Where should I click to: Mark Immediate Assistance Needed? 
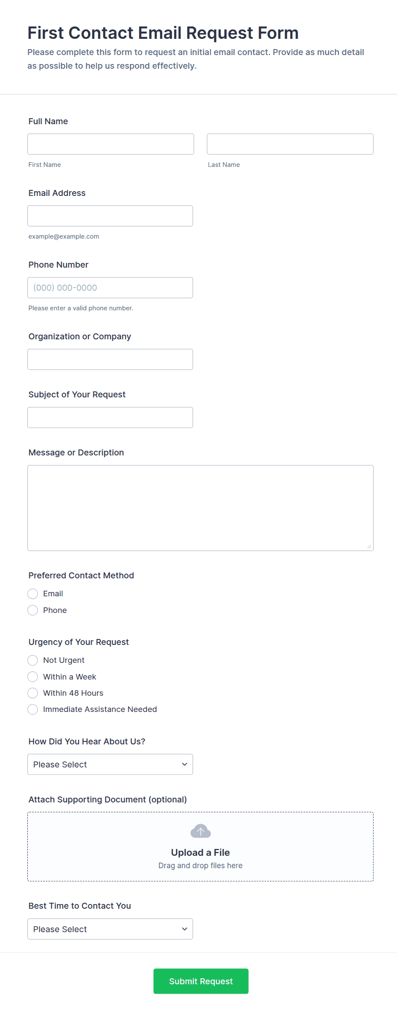[33, 709]
